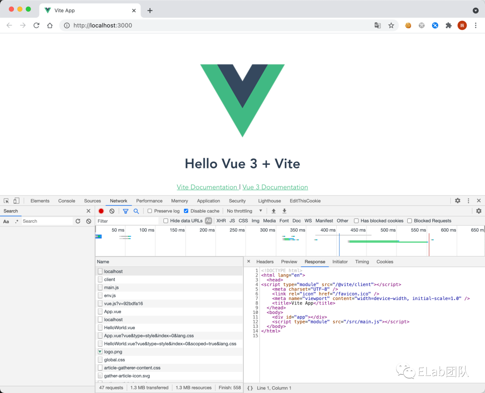The image size is (485, 393).
Task: Select the vue.js?v=92bdfa16 request
Action: [x=169, y=304]
